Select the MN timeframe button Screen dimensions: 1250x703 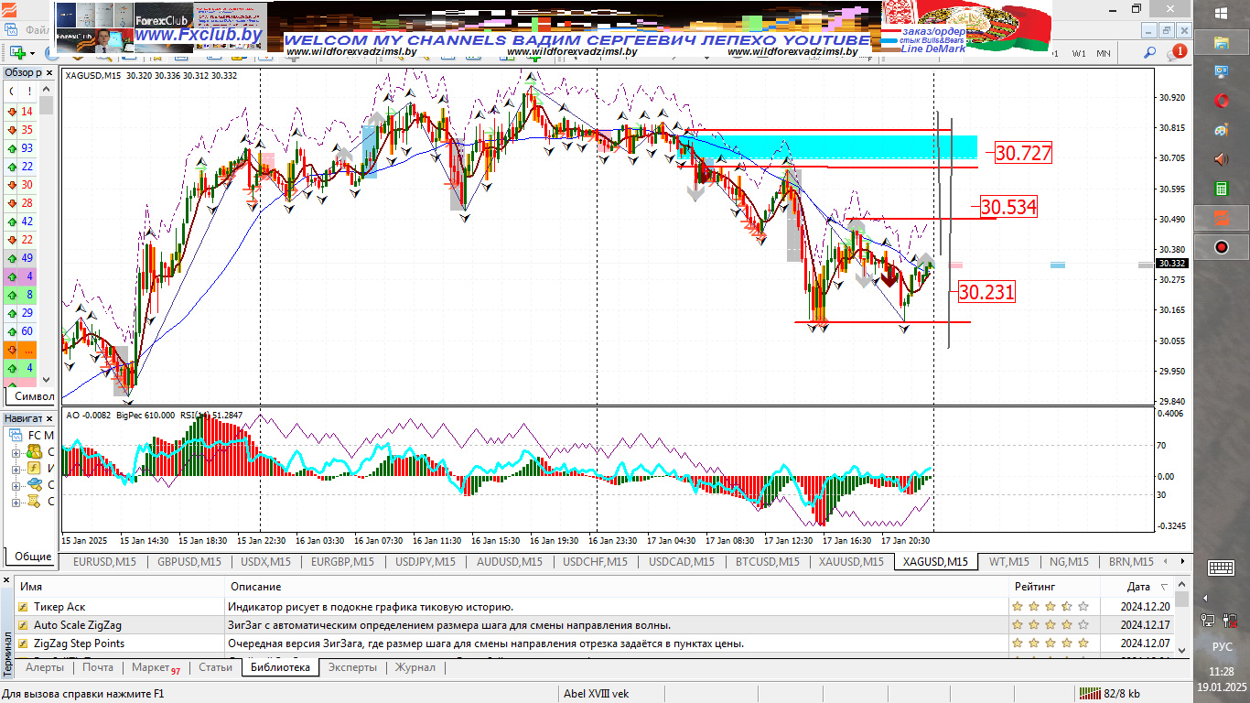(1104, 53)
